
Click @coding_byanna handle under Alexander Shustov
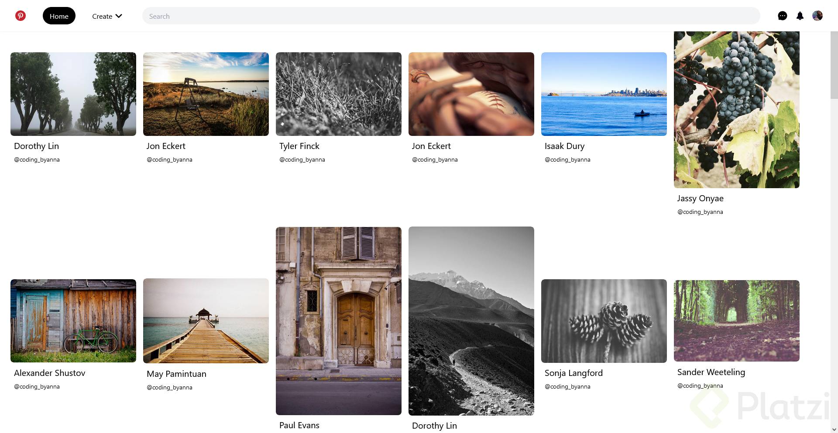(x=37, y=387)
